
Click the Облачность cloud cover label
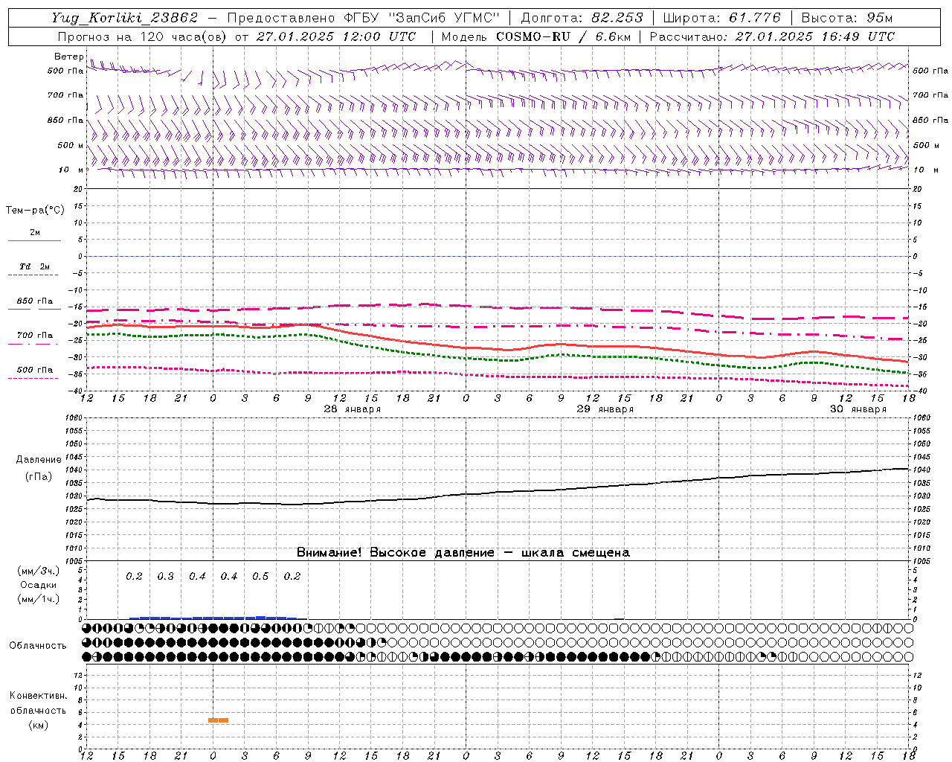pos(38,646)
